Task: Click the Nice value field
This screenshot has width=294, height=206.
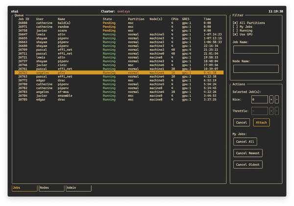Action: [259, 99]
